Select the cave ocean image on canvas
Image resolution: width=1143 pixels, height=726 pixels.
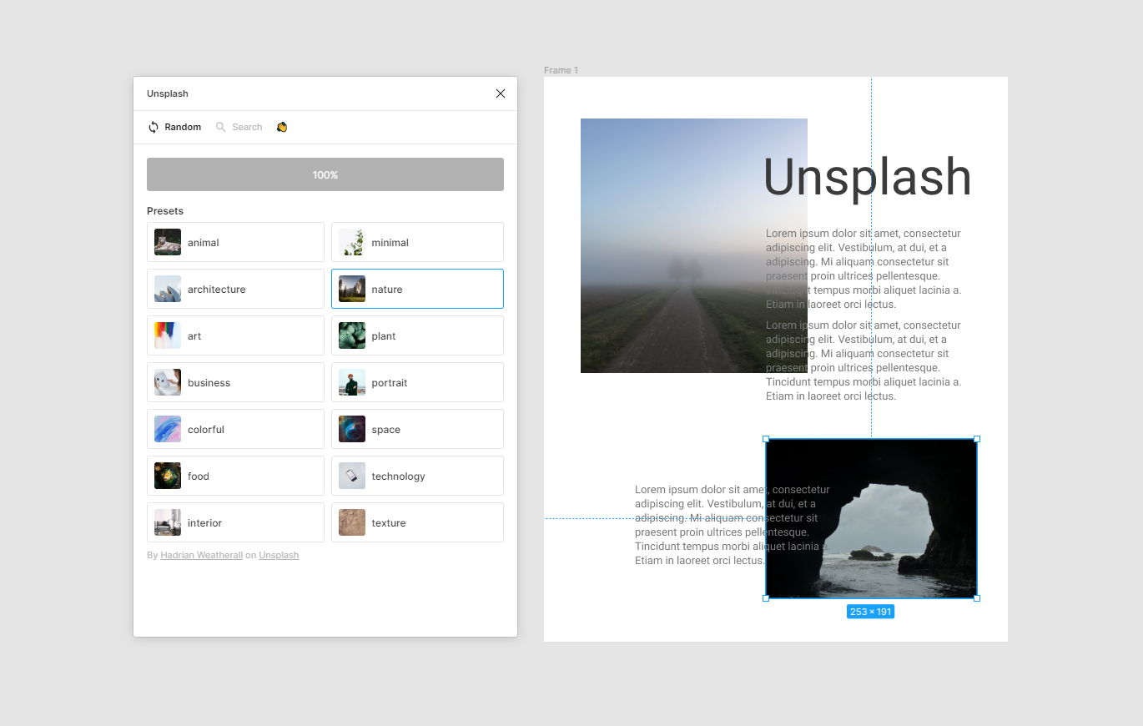pyautogui.click(x=871, y=518)
